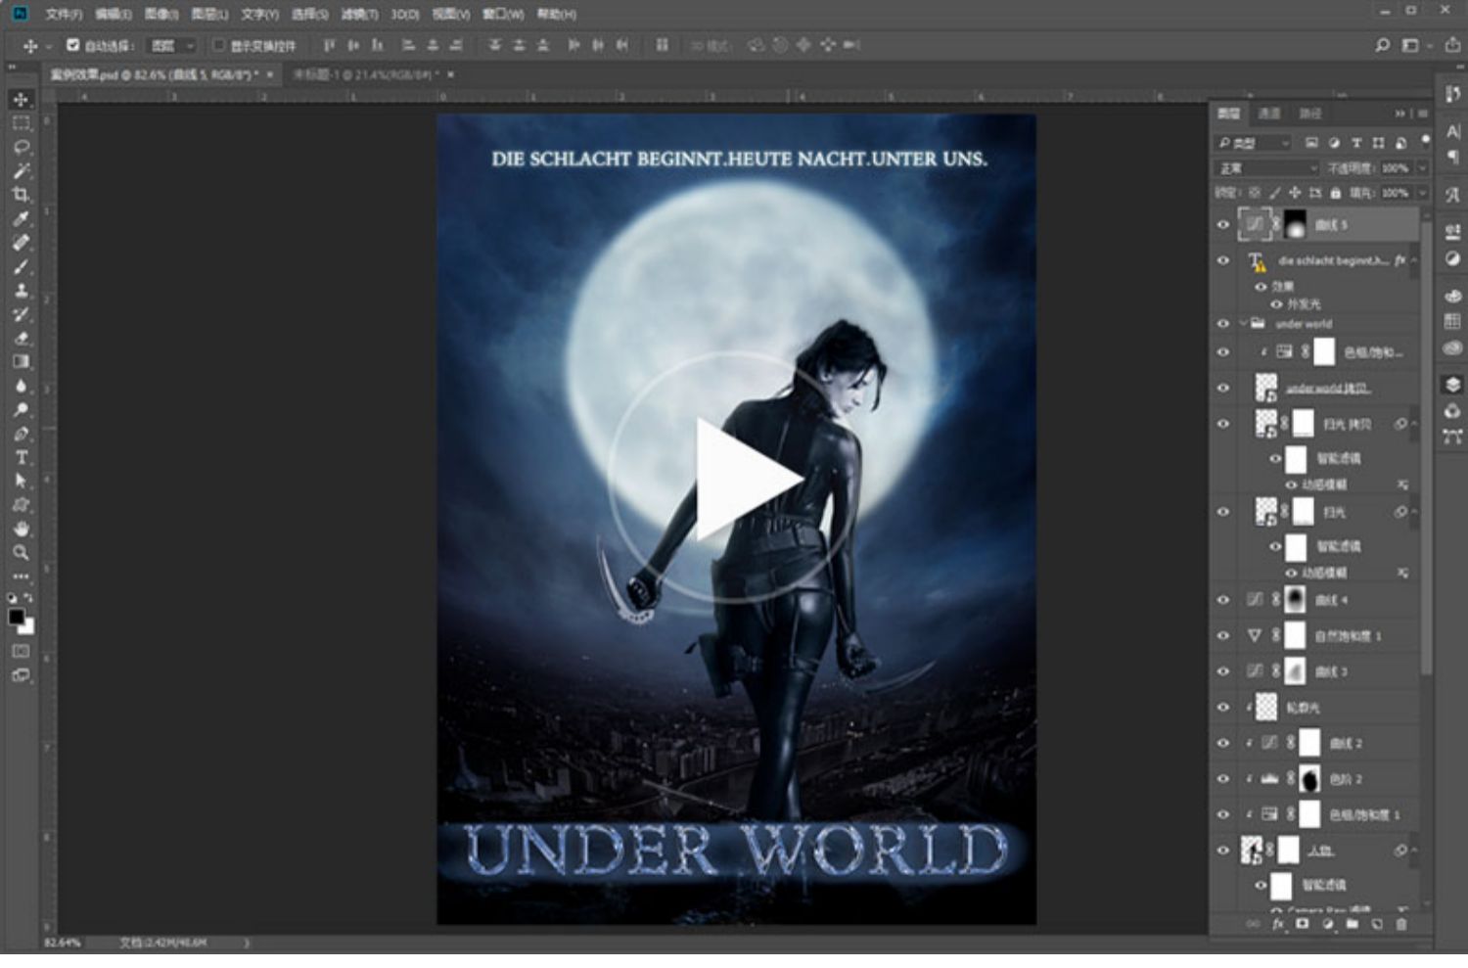1468x968 pixels.
Task: Hide the 色阶 2 layer
Action: point(1223,779)
